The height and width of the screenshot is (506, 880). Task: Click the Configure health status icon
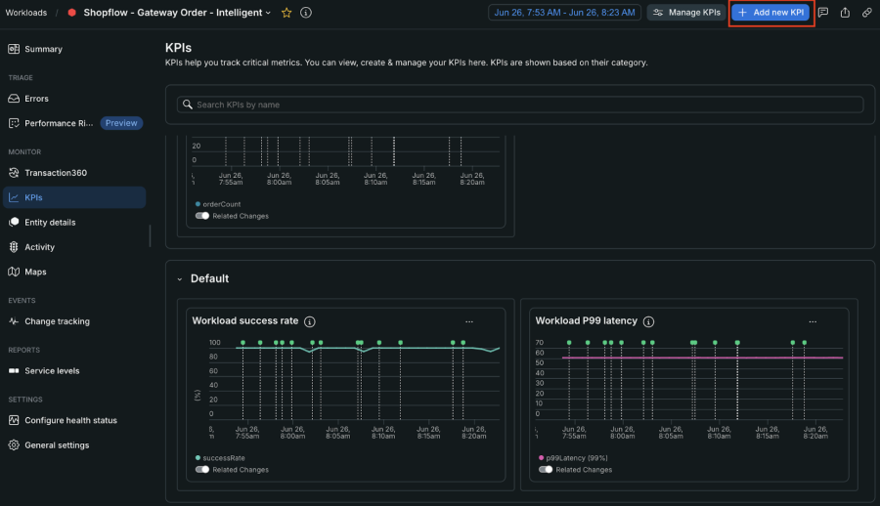(14, 420)
